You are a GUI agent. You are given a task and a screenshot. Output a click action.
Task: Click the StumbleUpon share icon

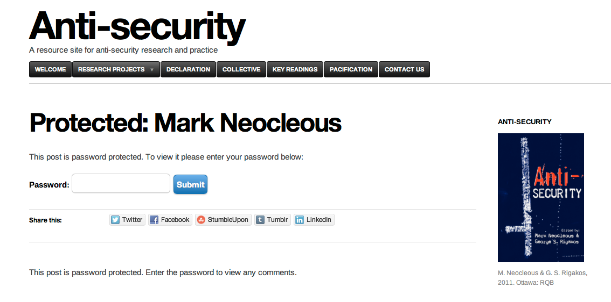tap(201, 220)
